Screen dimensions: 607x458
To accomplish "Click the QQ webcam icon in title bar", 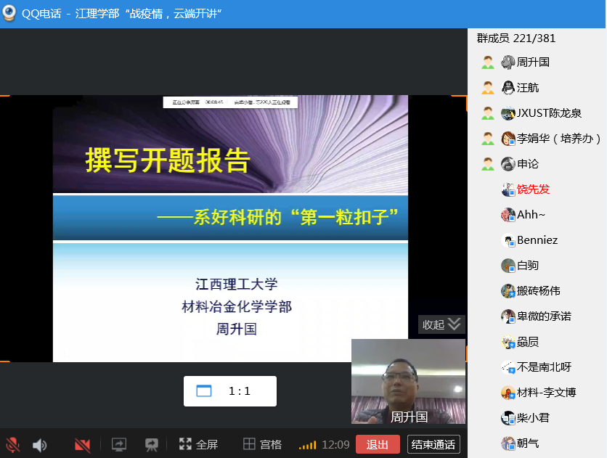I will coord(9,14).
